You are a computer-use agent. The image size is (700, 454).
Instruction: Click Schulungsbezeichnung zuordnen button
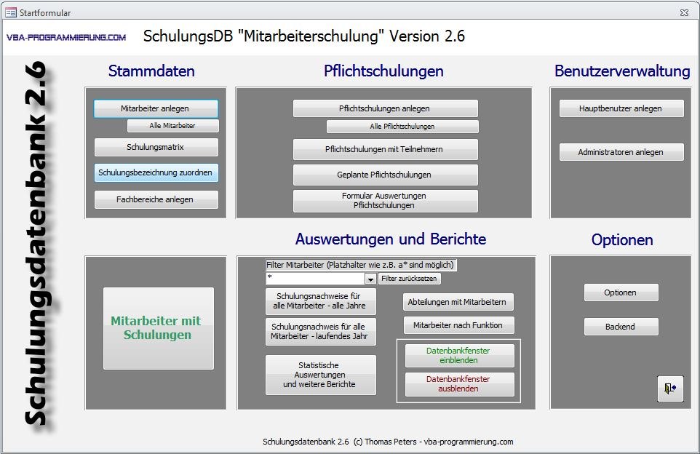tap(156, 172)
